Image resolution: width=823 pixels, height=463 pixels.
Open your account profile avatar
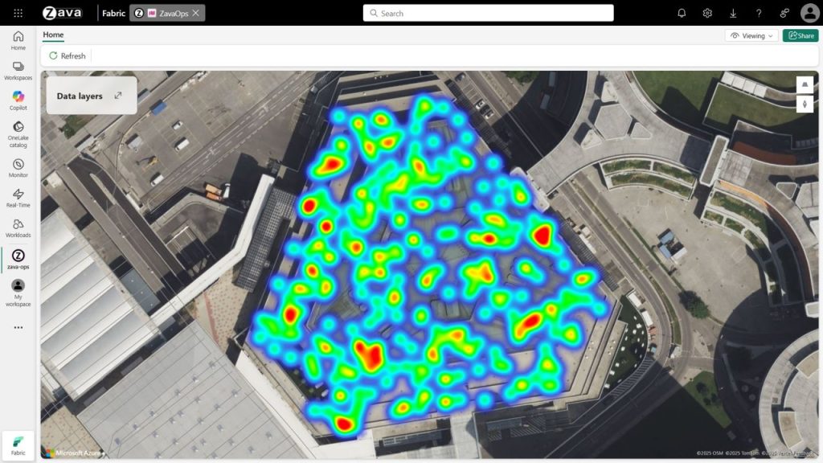click(x=809, y=13)
